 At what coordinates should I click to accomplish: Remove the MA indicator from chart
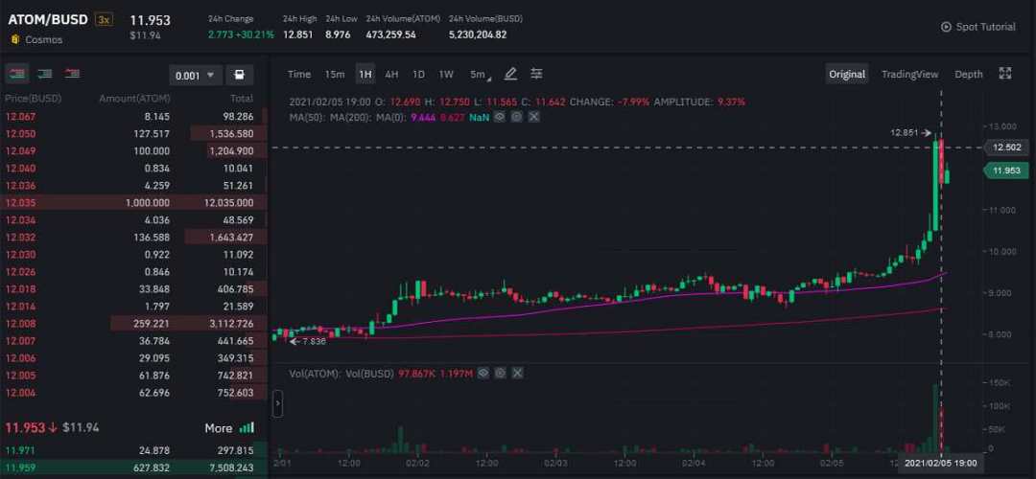(533, 117)
